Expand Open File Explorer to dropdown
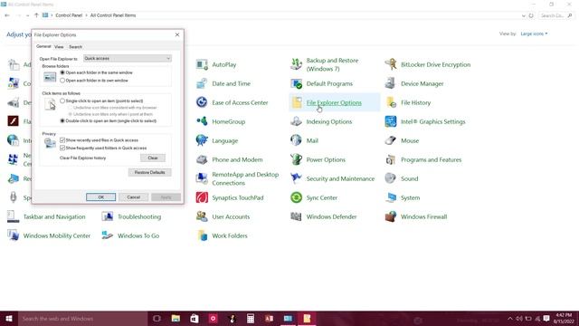This screenshot has width=579, height=326. 128,58
